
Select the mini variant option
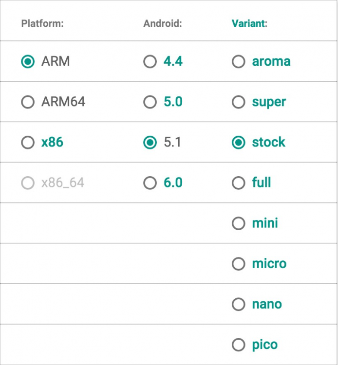(x=238, y=223)
